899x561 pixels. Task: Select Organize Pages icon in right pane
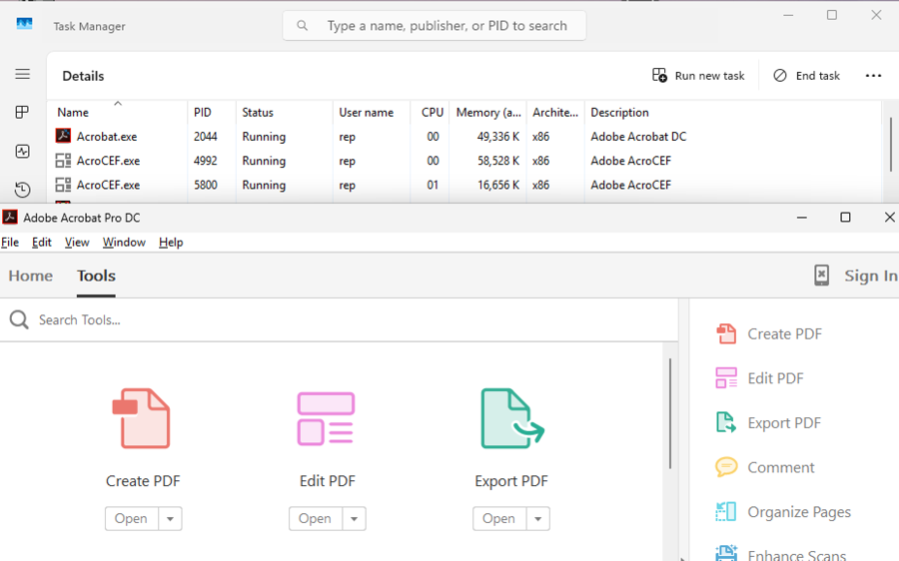pos(726,511)
